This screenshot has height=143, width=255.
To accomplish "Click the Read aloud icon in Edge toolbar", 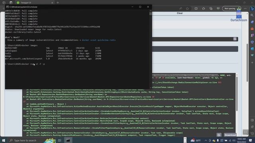I will pos(180,8).
